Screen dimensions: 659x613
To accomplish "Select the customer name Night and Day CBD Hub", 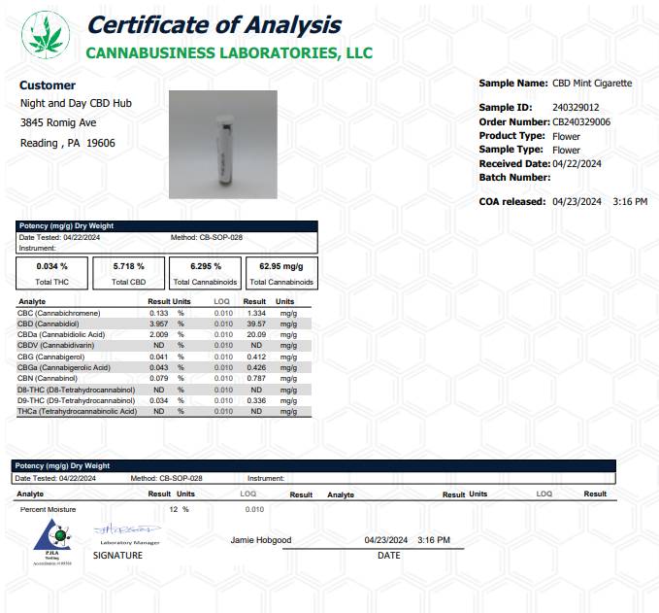I will 76,104.
